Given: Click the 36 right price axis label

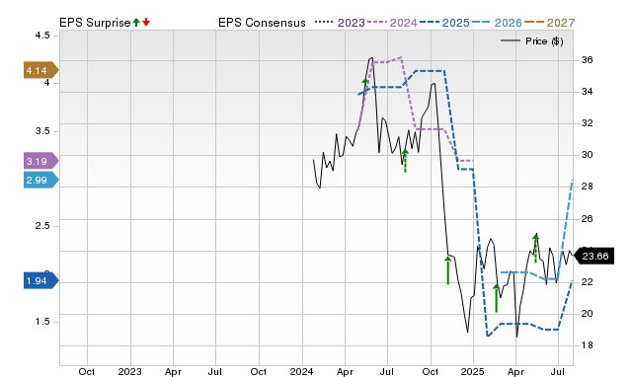Looking at the screenshot, I should (587, 60).
